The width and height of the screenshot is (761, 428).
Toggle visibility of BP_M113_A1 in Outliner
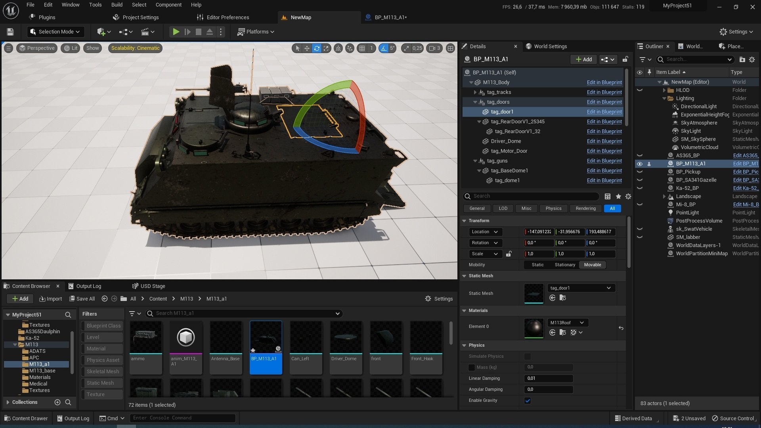639,164
